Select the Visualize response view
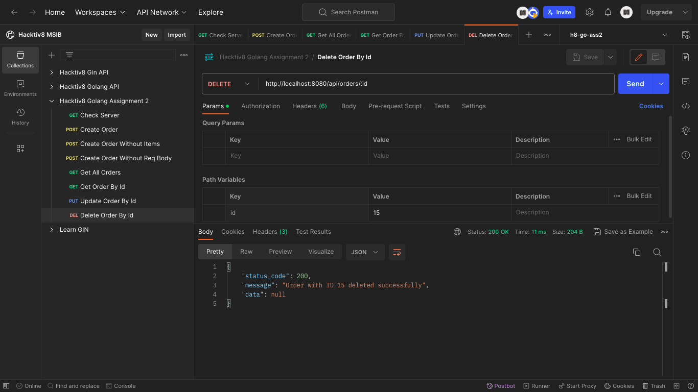 click(321, 252)
